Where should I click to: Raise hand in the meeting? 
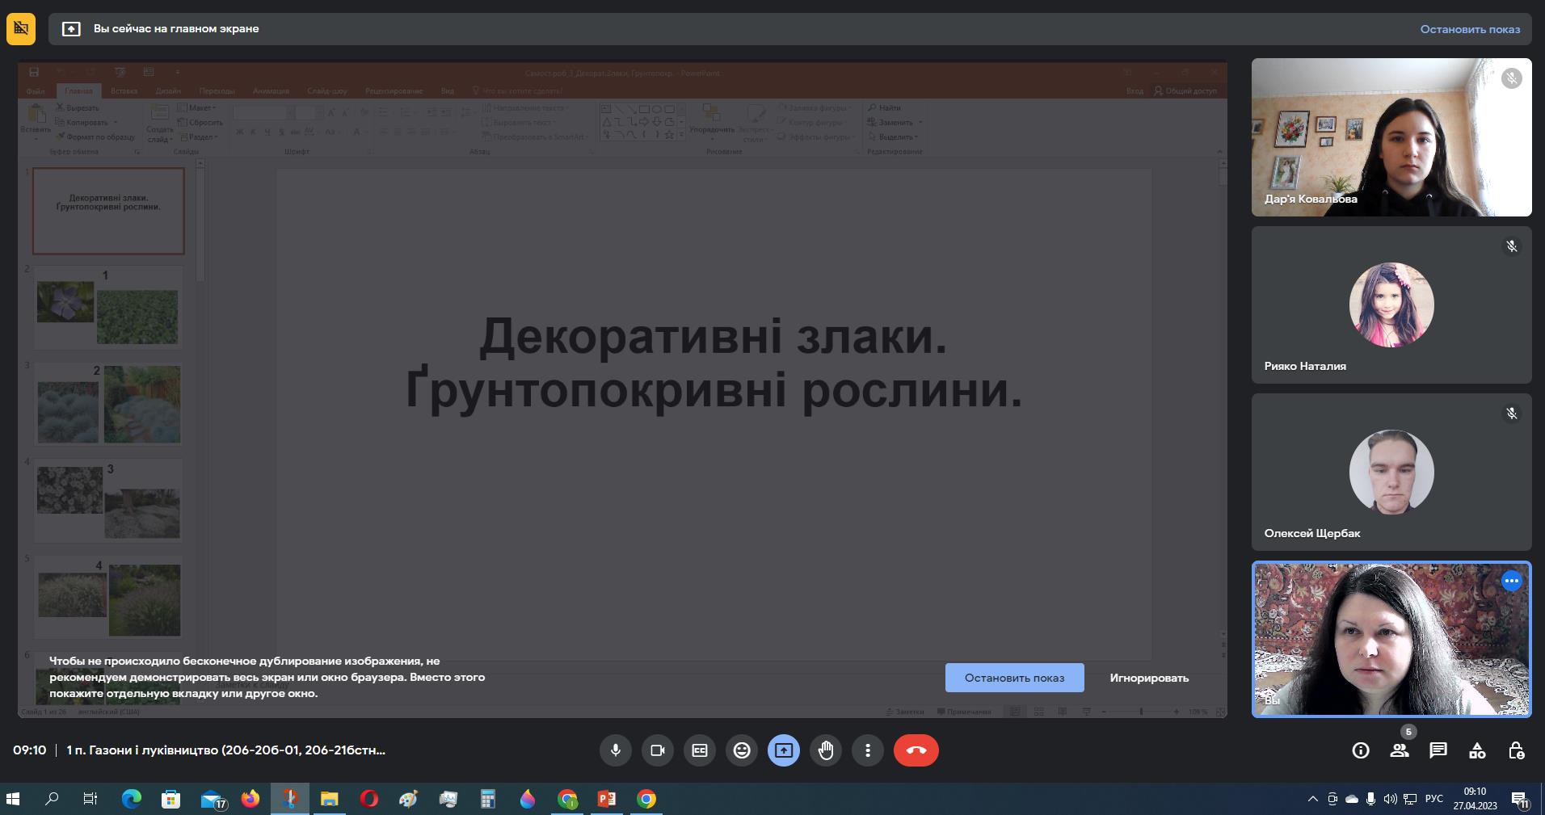[826, 750]
